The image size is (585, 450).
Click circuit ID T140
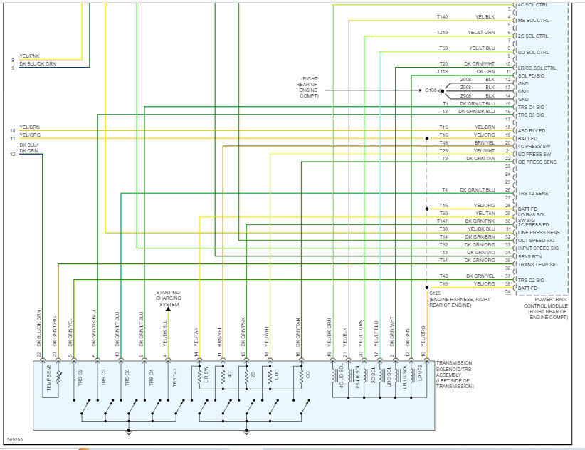coord(442,17)
